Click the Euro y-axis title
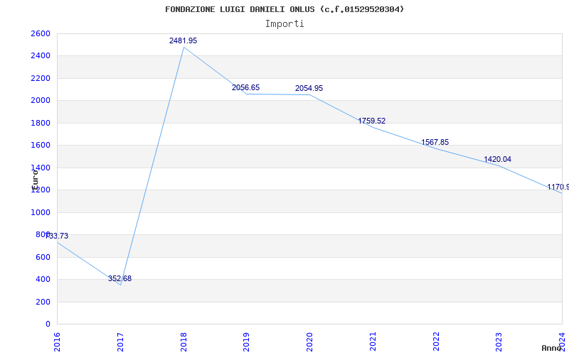 (35, 180)
